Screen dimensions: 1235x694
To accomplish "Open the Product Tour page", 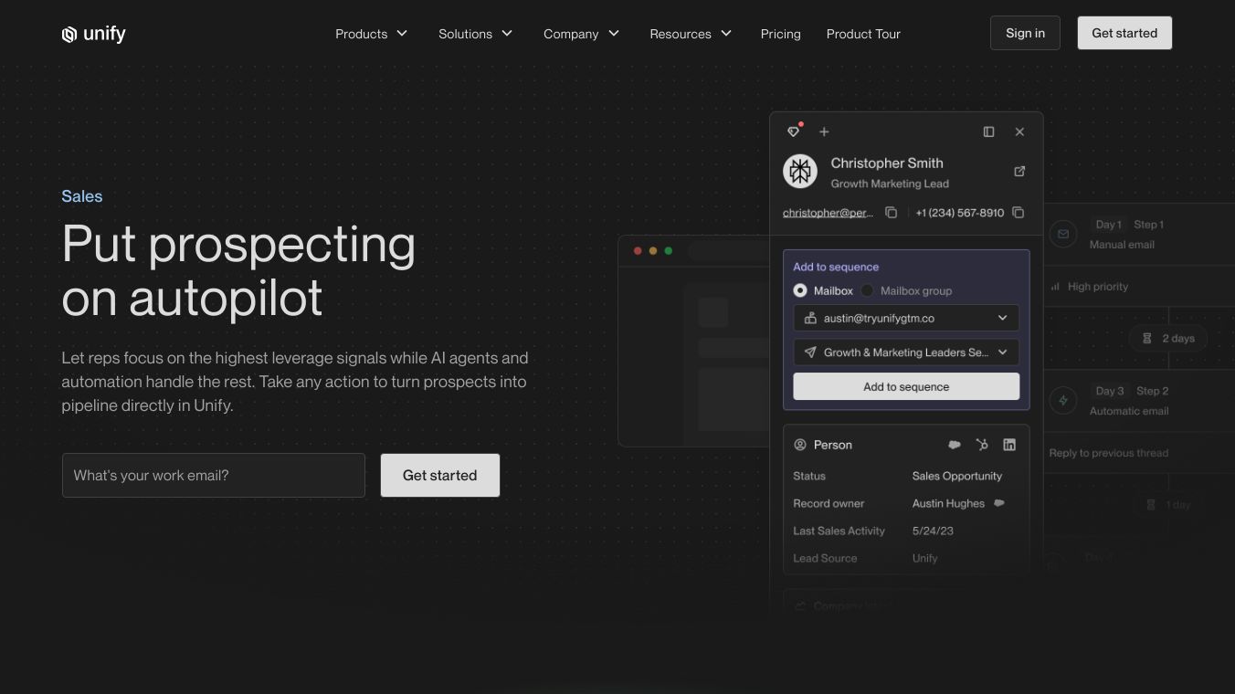I will tap(863, 34).
